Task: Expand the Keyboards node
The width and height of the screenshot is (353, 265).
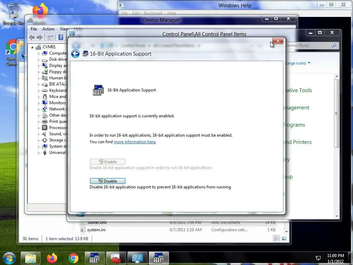Action: tap(39, 91)
